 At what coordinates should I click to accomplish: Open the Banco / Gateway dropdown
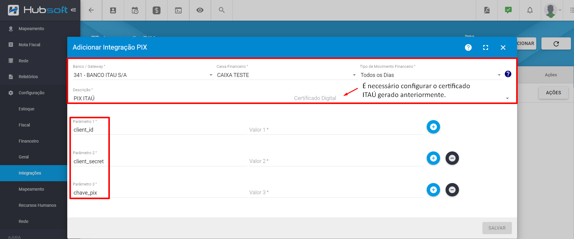pos(143,75)
